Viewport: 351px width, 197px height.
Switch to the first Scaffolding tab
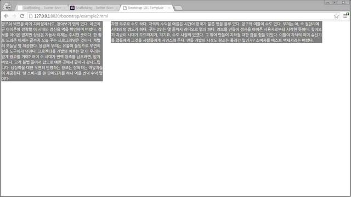click(42, 8)
